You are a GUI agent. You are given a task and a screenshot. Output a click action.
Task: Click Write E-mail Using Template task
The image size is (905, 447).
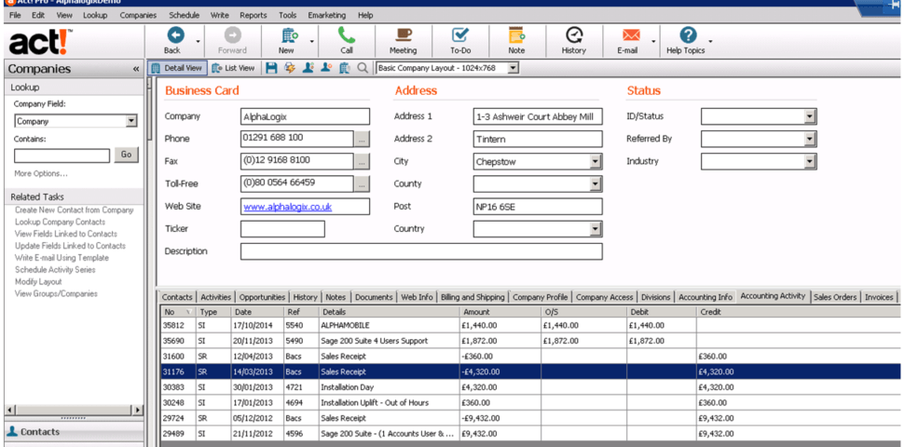[x=62, y=258]
